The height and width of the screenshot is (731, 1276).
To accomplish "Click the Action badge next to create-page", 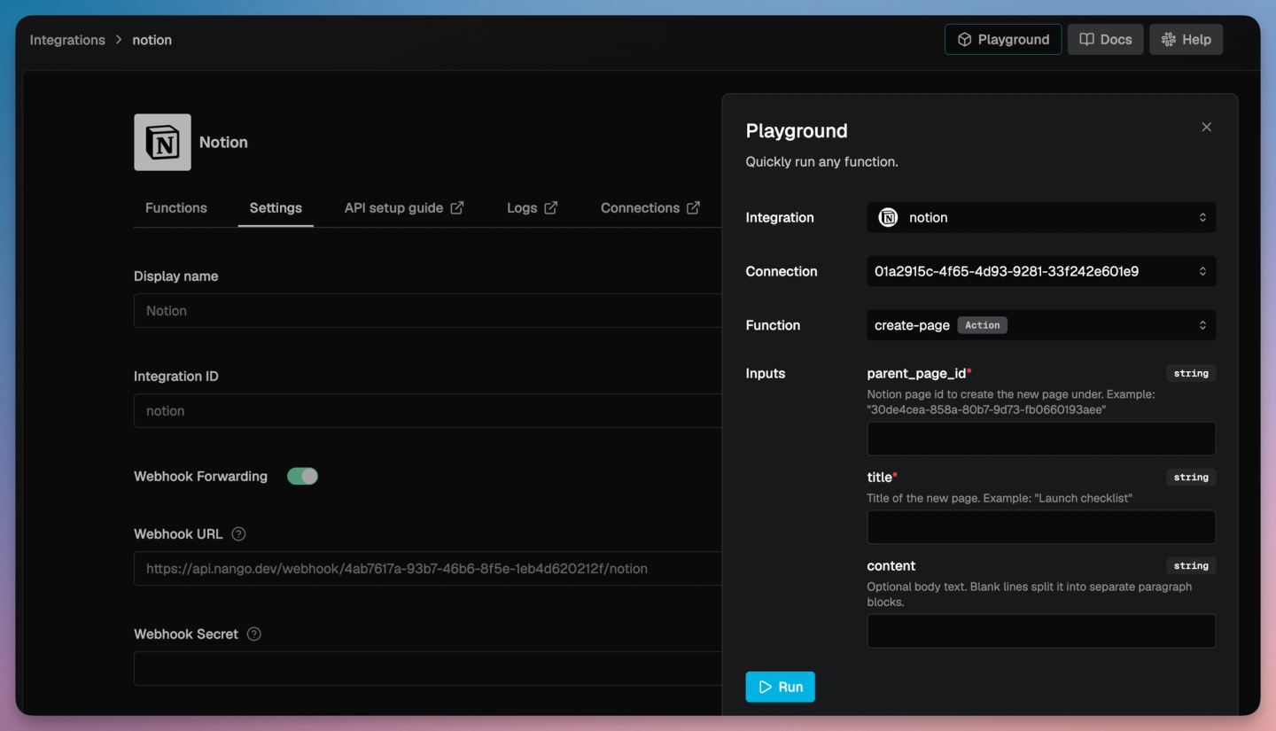I will coord(982,325).
